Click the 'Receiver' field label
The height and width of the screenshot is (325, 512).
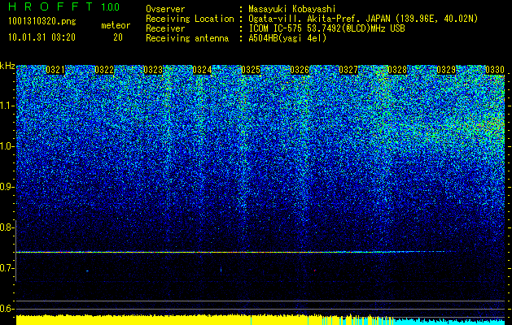(165, 28)
